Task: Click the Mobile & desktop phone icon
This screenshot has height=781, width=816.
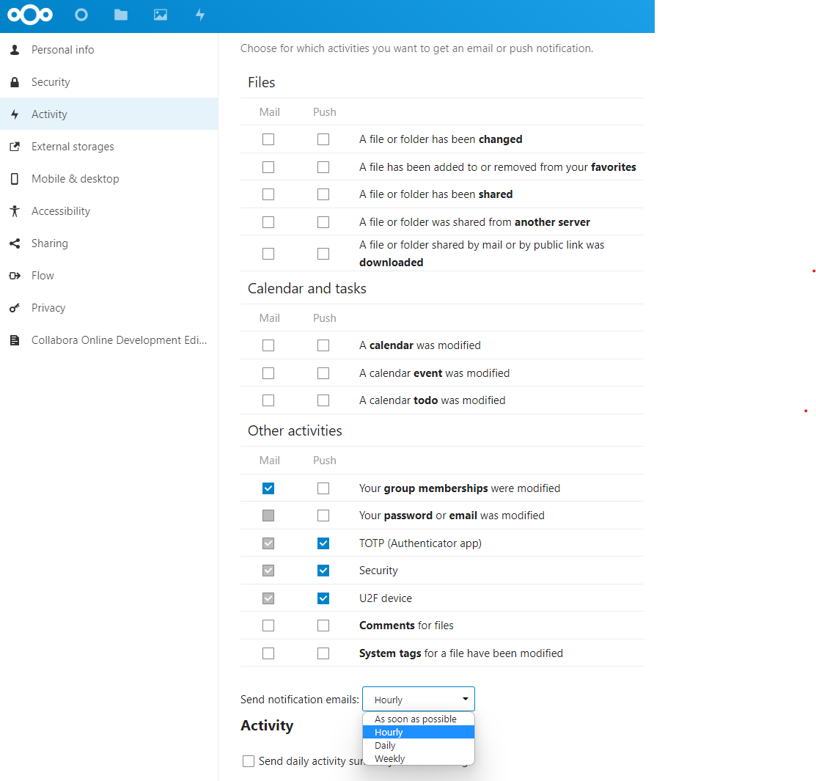Action: [15, 179]
